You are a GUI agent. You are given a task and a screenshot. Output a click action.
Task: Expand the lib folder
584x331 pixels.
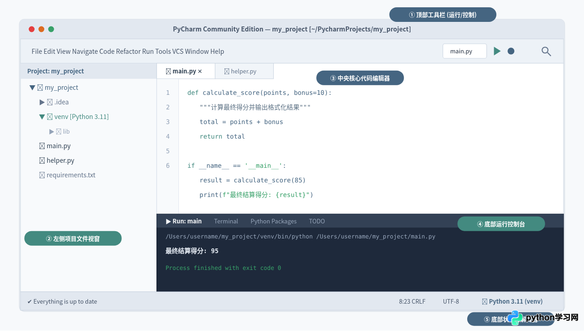(x=52, y=131)
